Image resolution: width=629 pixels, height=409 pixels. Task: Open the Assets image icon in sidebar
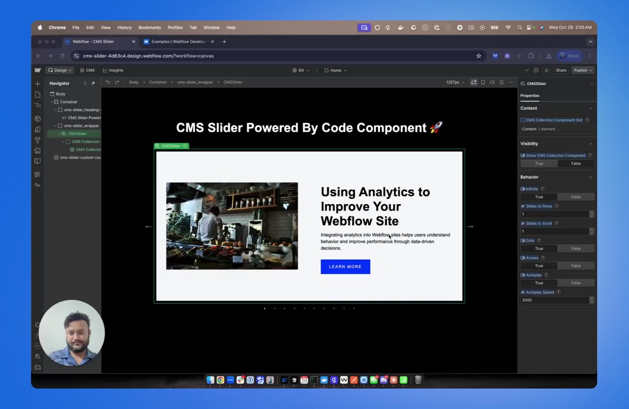[37, 150]
